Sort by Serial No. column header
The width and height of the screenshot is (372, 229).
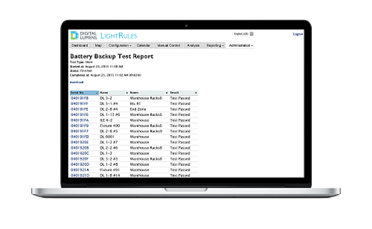(84, 93)
